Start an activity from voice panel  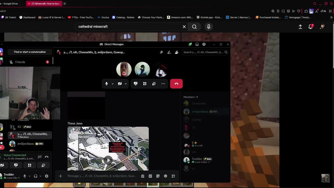[29, 165]
